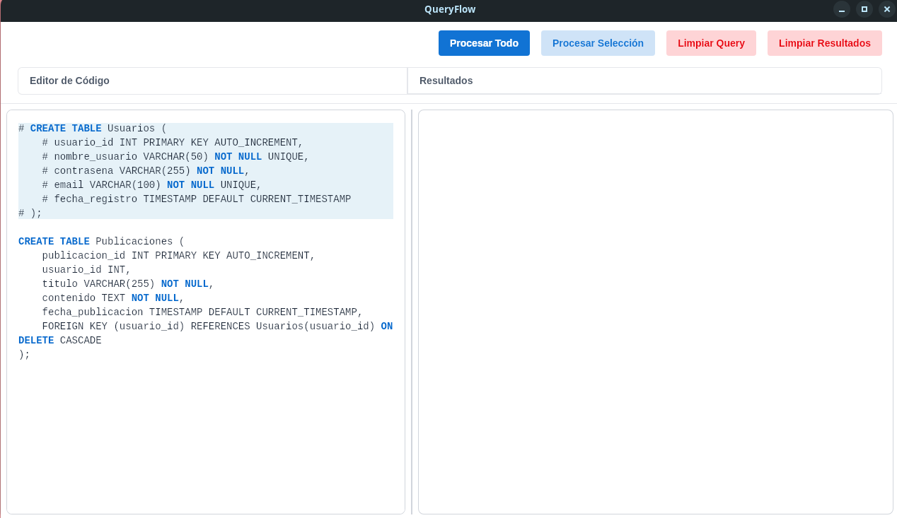The image size is (897, 518).
Task: Click the FOREIGN KEY (usuario_id) line
Action: tap(217, 326)
